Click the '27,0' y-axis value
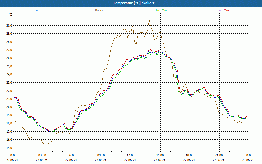Image resolution: width=262 pixels, height=164 pixels. (x=9, y=50)
